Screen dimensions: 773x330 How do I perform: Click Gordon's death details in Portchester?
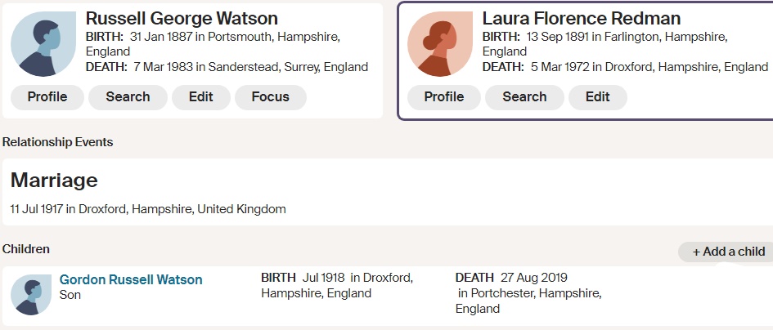(x=528, y=293)
